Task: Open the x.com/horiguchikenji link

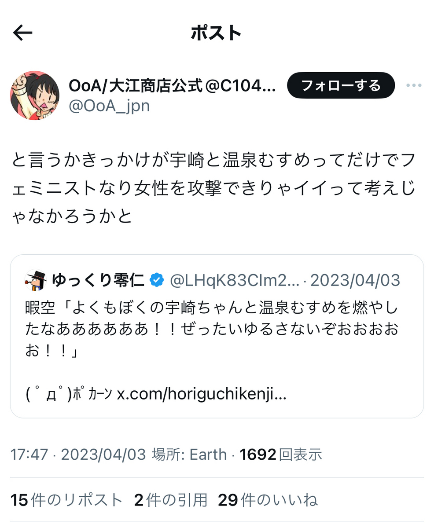Action: pos(202,393)
